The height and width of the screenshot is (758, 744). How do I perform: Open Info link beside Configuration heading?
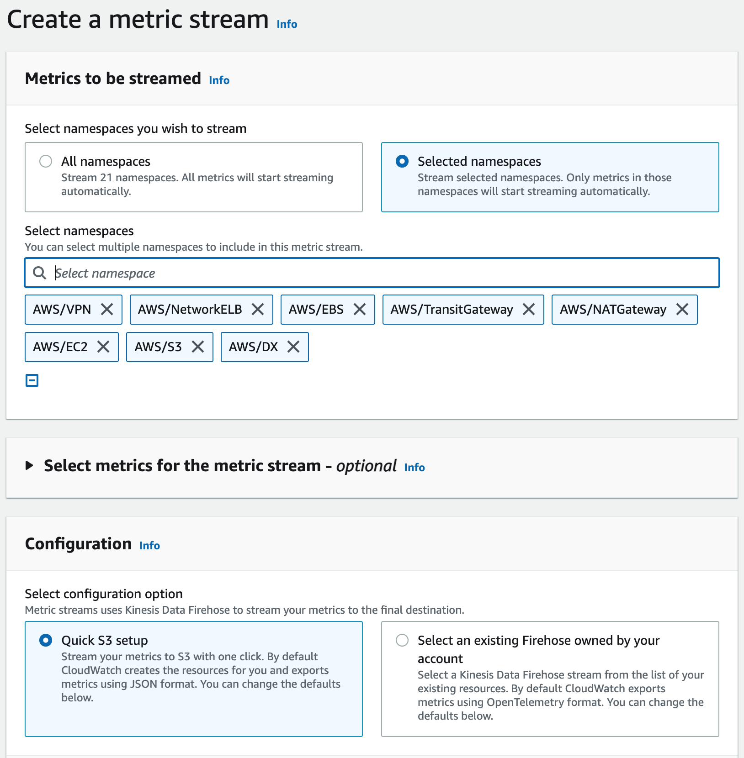click(x=149, y=546)
